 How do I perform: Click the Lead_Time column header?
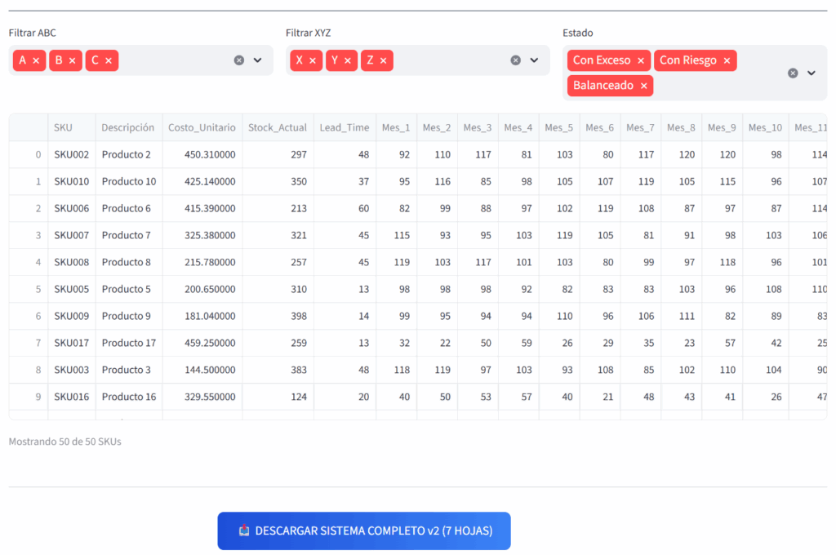(x=344, y=127)
